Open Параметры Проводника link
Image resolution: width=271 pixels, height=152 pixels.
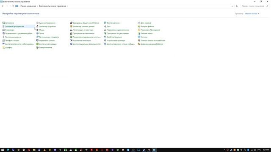coord(150,30)
